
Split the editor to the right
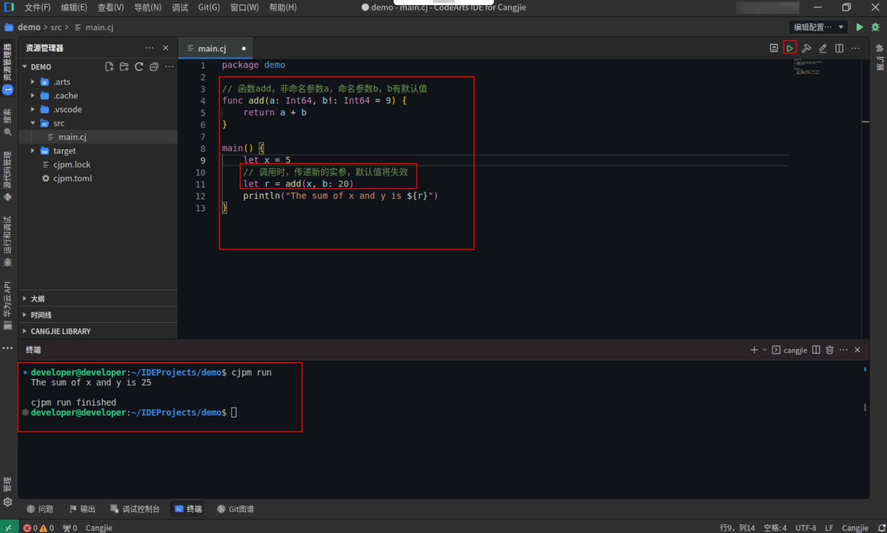coord(839,48)
